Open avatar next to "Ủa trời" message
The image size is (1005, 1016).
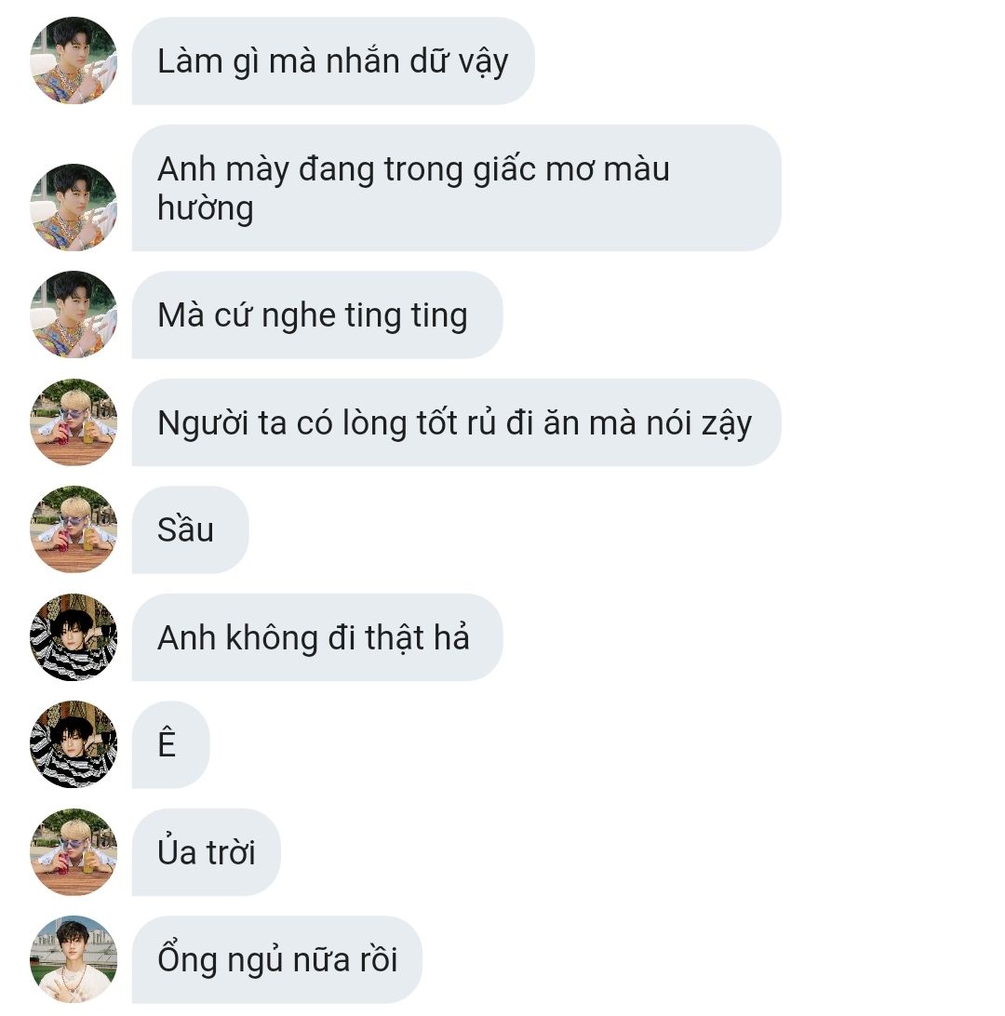(74, 852)
